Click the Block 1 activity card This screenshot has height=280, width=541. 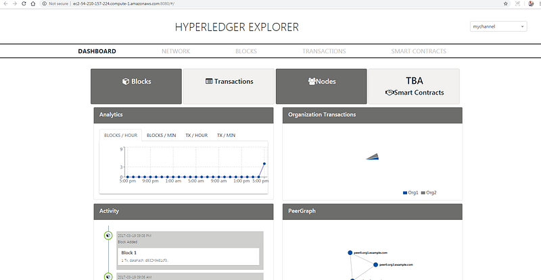(188, 256)
